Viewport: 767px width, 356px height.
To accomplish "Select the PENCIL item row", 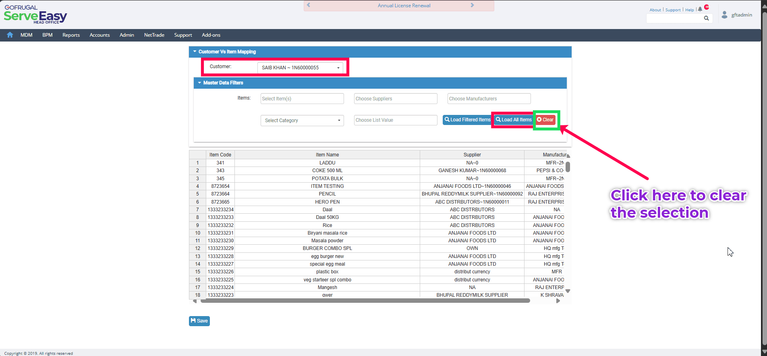I will (327, 194).
